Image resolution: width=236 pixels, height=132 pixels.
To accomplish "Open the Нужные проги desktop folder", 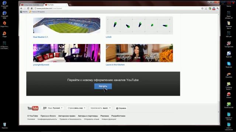I will click(229, 25).
